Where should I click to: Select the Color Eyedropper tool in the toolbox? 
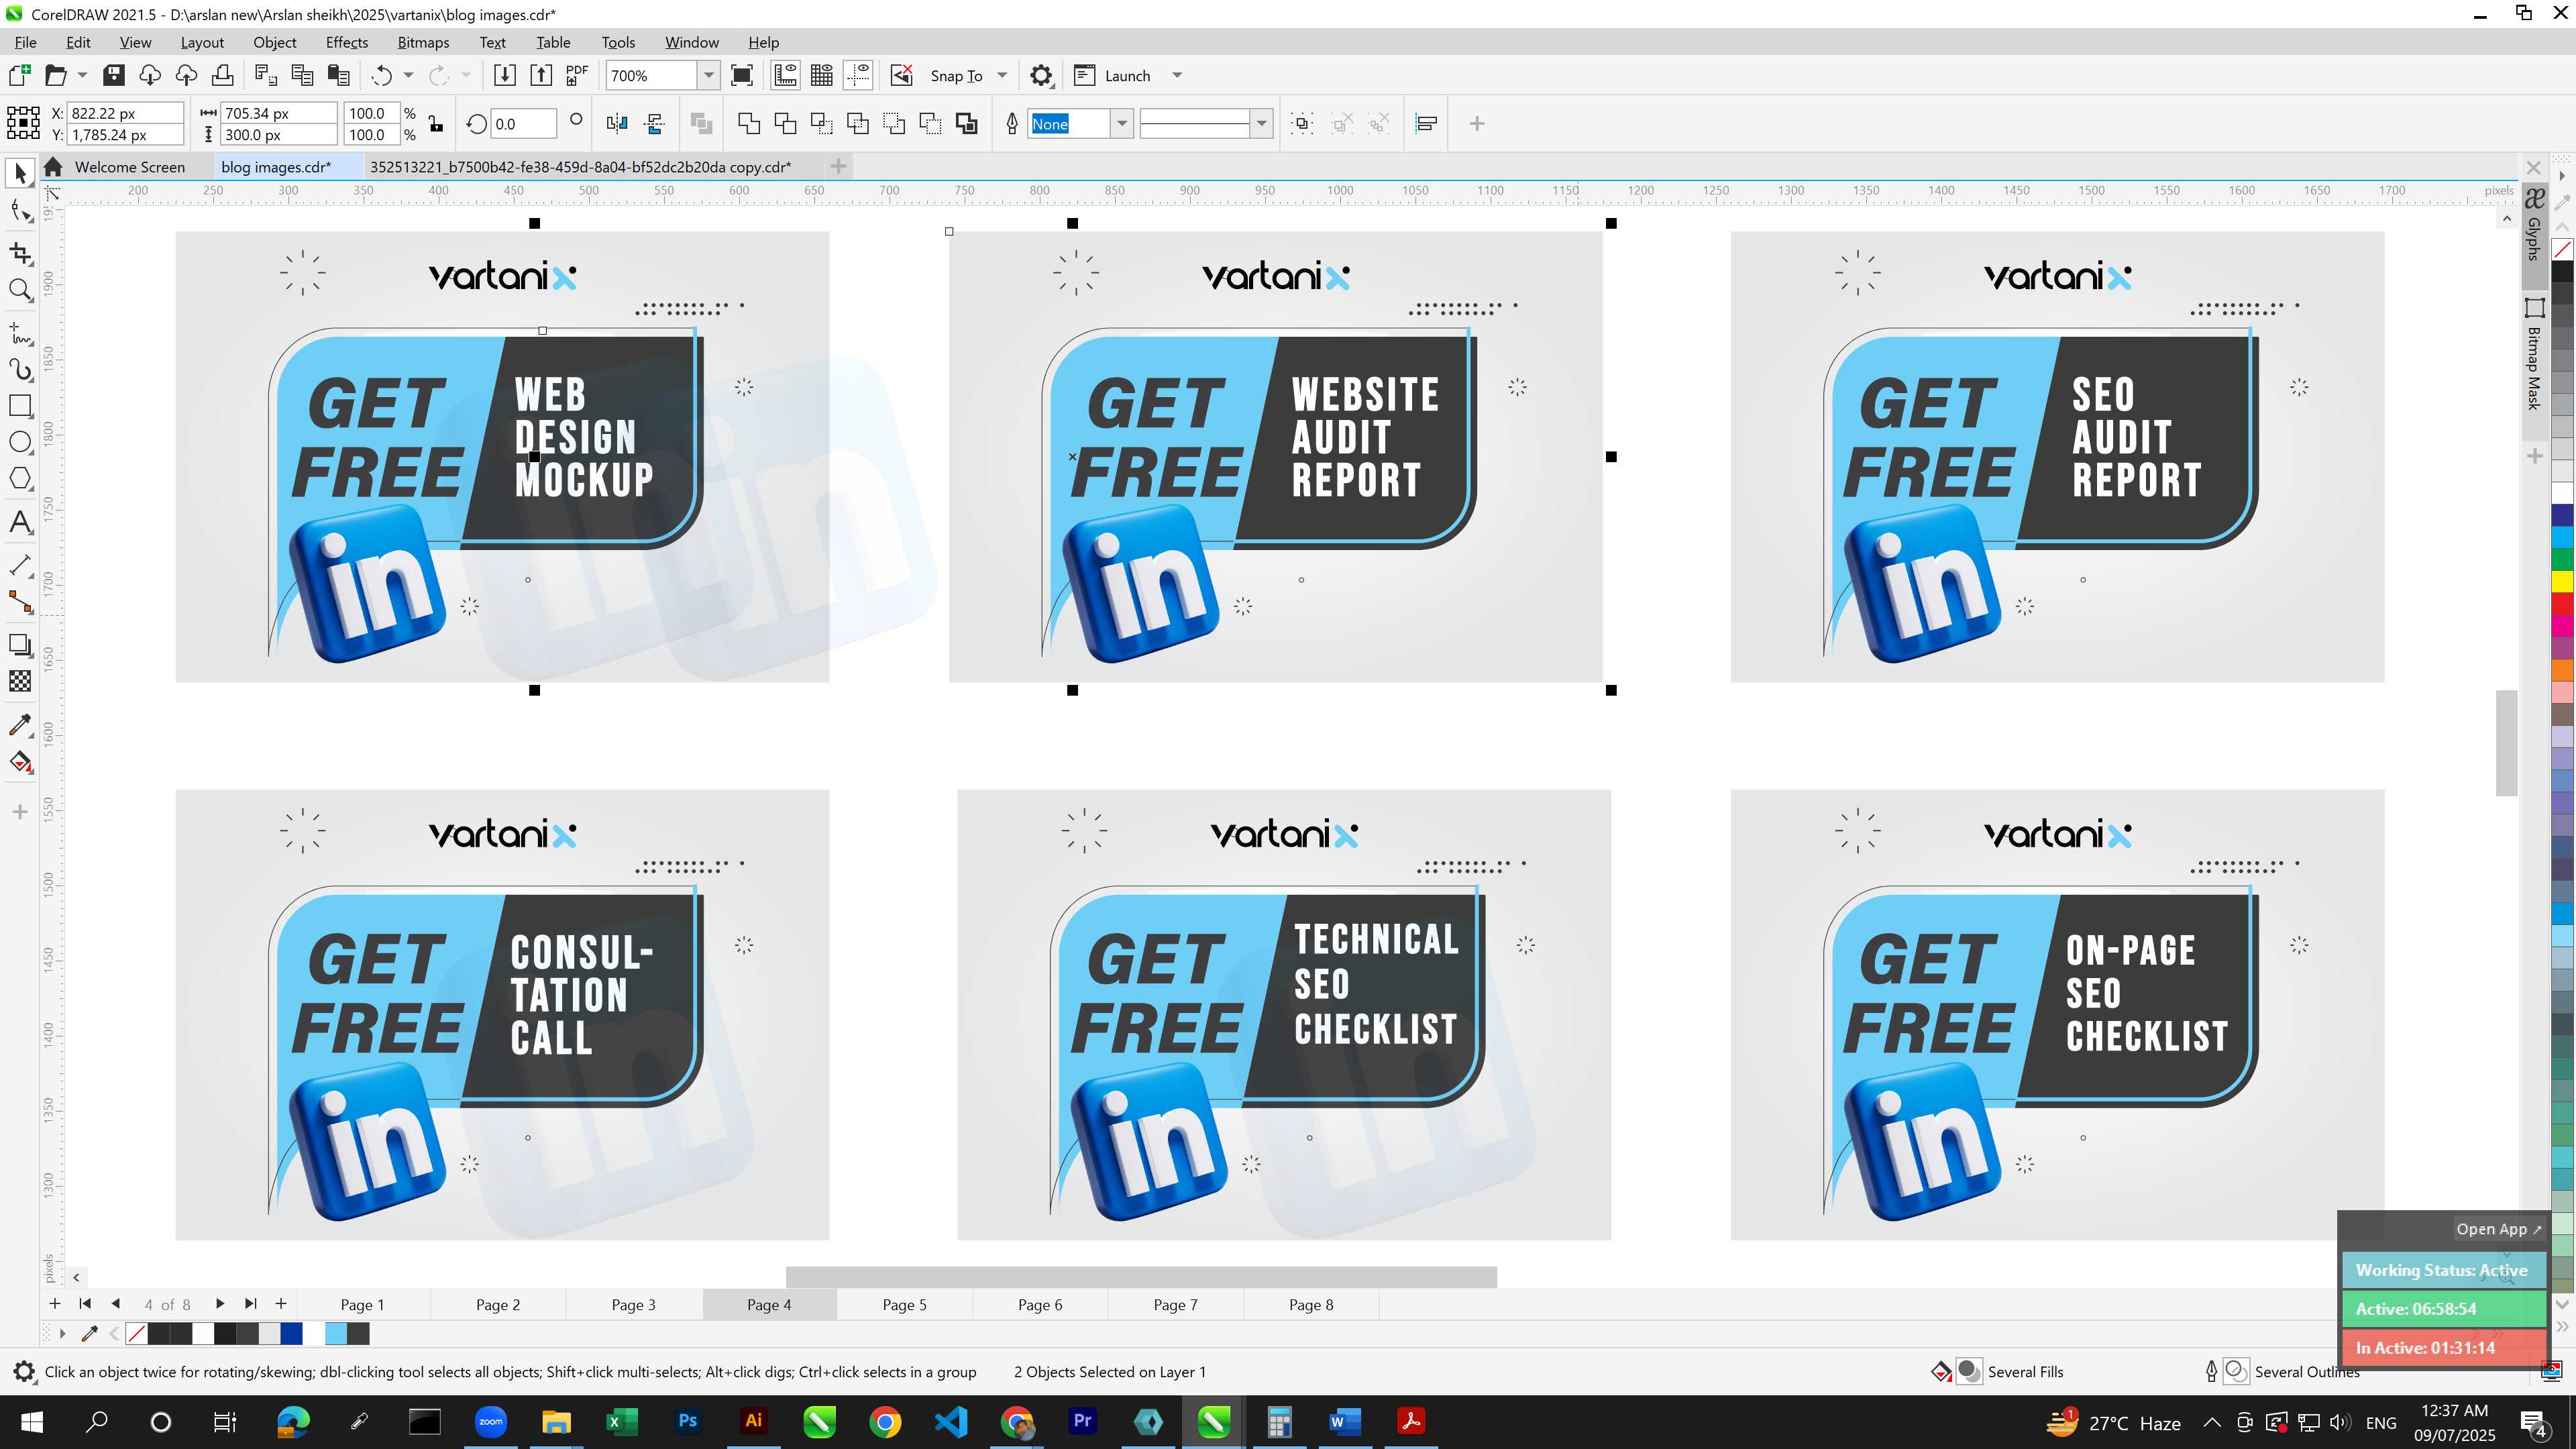(20, 725)
